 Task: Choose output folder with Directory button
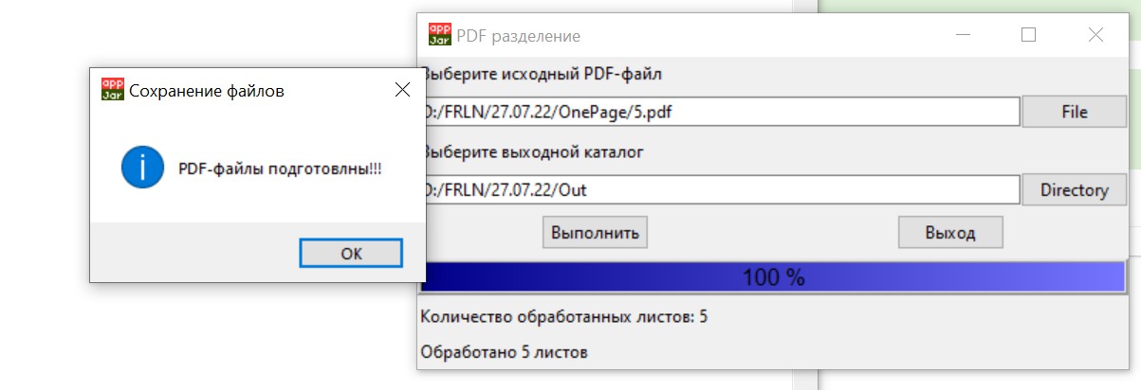[1074, 189]
